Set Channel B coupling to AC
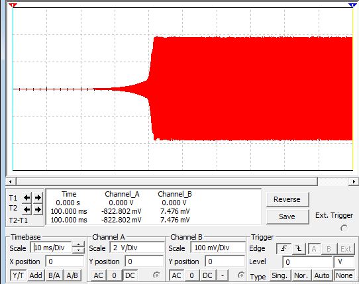This screenshot has height=284, width=359. point(176,275)
